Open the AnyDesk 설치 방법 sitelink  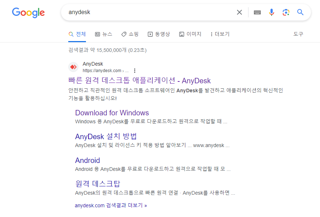click(106, 137)
